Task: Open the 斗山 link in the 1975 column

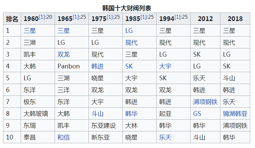Action: (97, 114)
